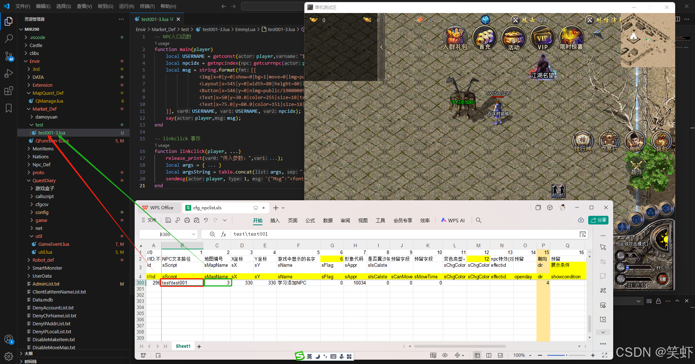Open the VS Code Search view
Image resolution: width=695 pixels, height=364 pixels.
(x=9, y=38)
